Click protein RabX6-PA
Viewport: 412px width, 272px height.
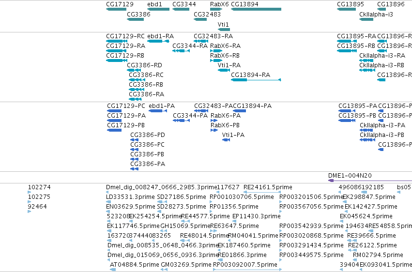pyautogui.click(x=214, y=121)
